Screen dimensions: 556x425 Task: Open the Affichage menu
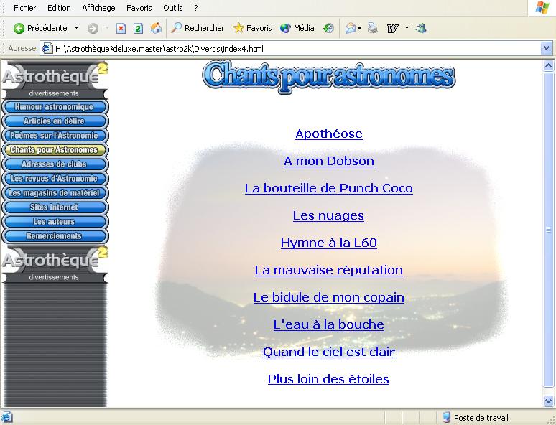98,8
